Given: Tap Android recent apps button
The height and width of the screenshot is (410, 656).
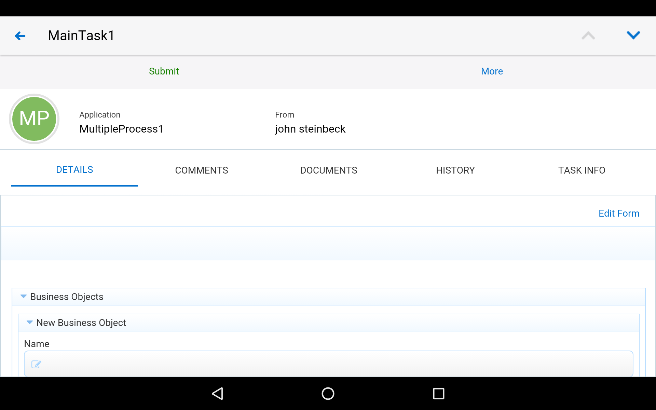Looking at the screenshot, I should click(x=439, y=394).
